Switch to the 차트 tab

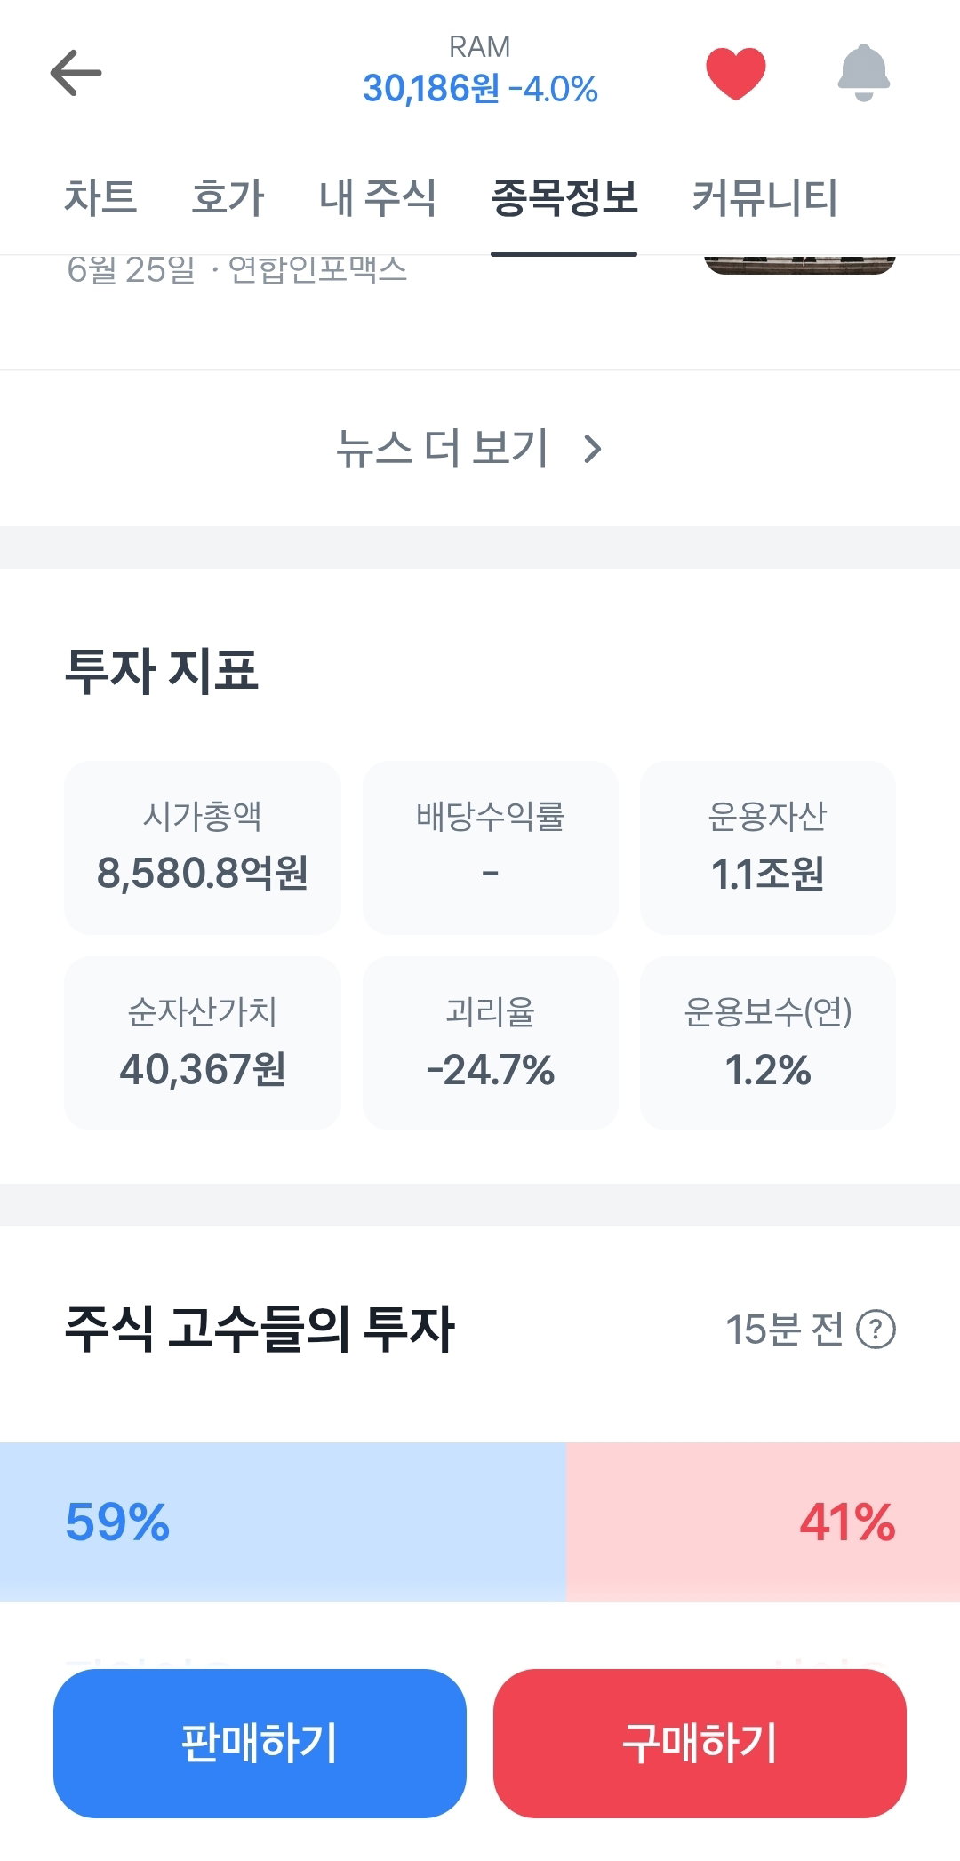(x=100, y=197)
